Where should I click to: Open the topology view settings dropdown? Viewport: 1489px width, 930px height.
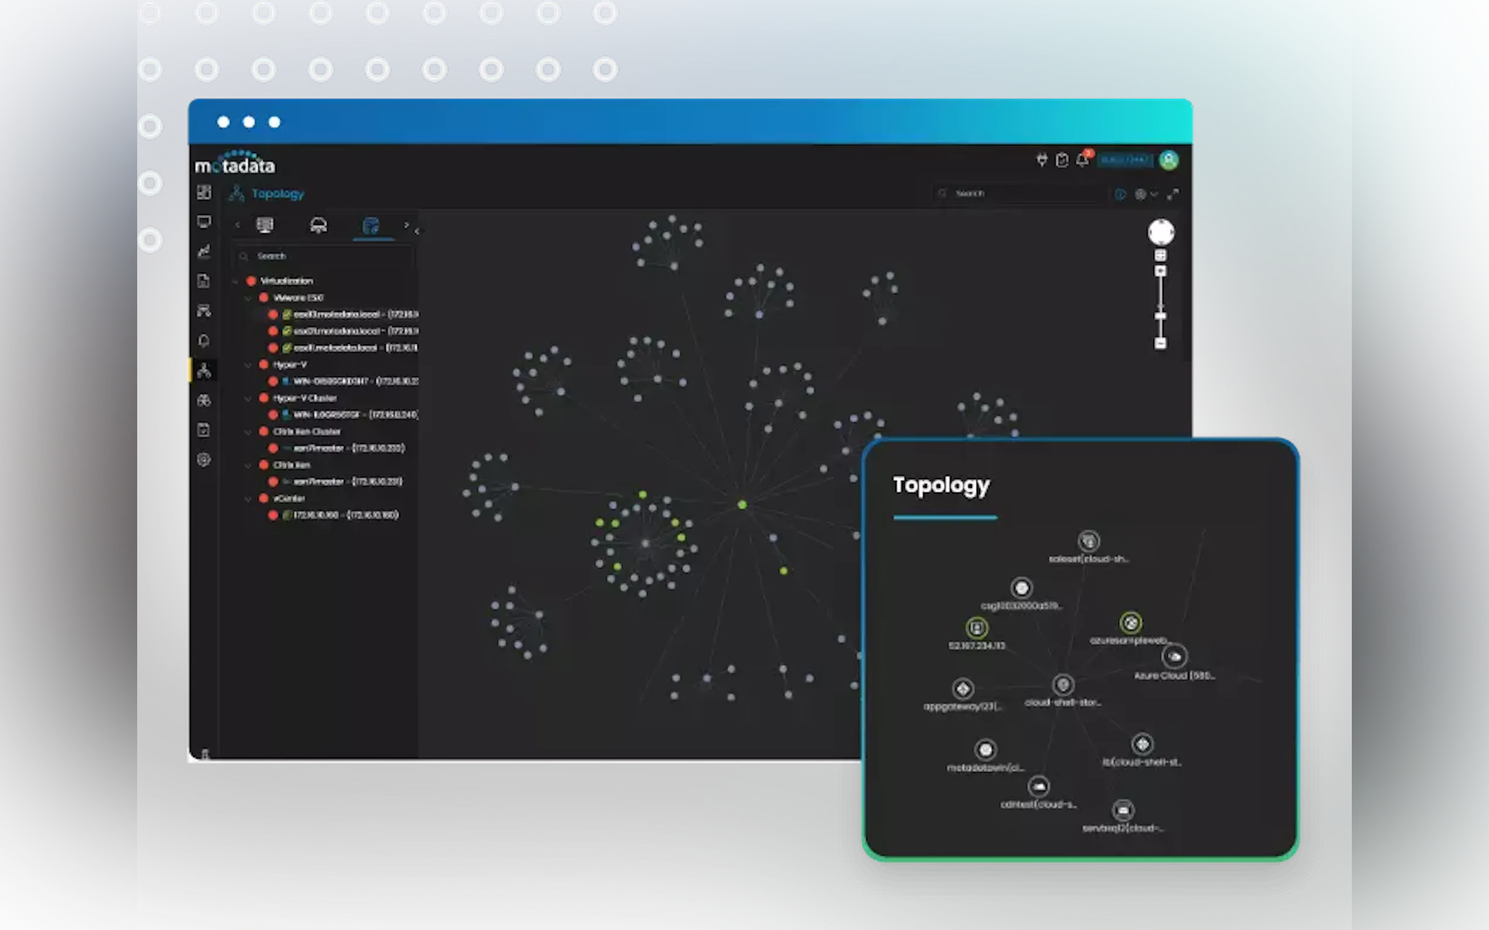(x=1145, y=194)
